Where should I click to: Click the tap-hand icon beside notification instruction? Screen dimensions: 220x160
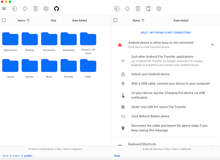tap(123, 95)
